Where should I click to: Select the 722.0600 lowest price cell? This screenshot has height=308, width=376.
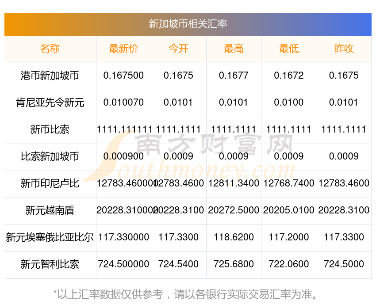[x=289, y=264]
